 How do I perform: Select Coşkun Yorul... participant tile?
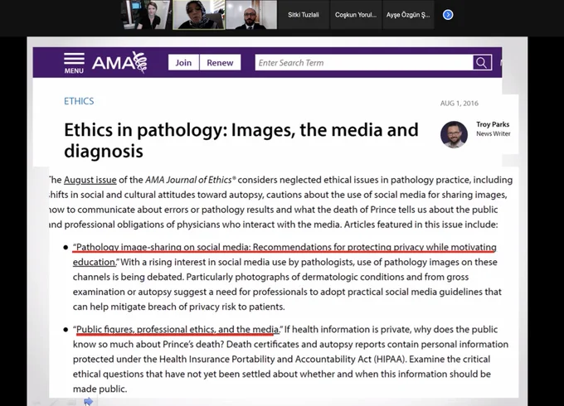coord(356,15)
